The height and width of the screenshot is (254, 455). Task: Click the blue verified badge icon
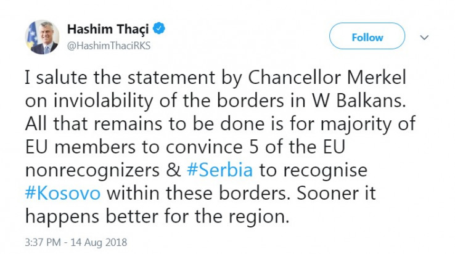159,29
